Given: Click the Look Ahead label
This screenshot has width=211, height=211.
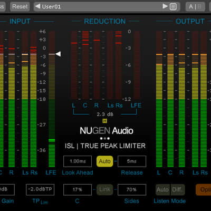Looking at the screenshot, I should [78, 172].
